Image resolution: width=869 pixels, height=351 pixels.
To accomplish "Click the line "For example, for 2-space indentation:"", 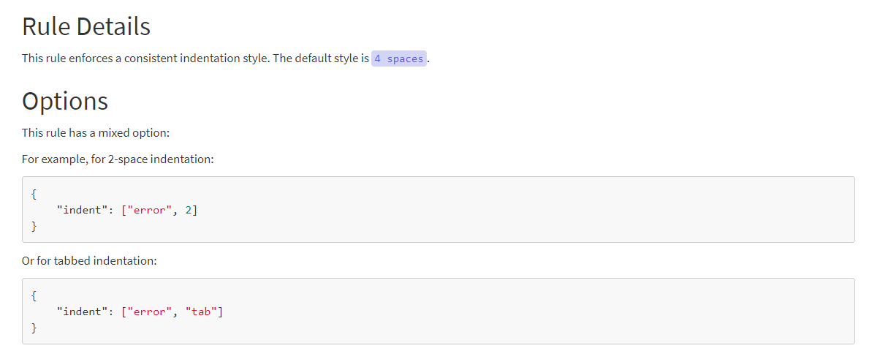I will click(x=118, y=159).
